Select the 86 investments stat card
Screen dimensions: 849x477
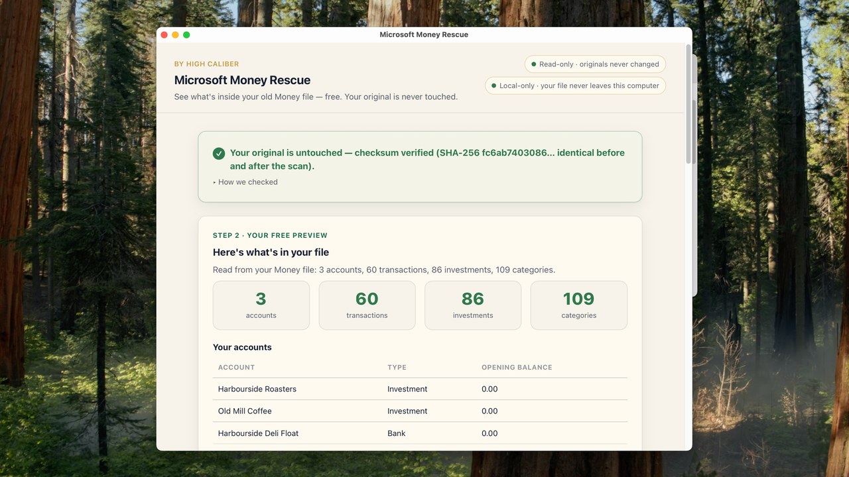tap(473, 305)
